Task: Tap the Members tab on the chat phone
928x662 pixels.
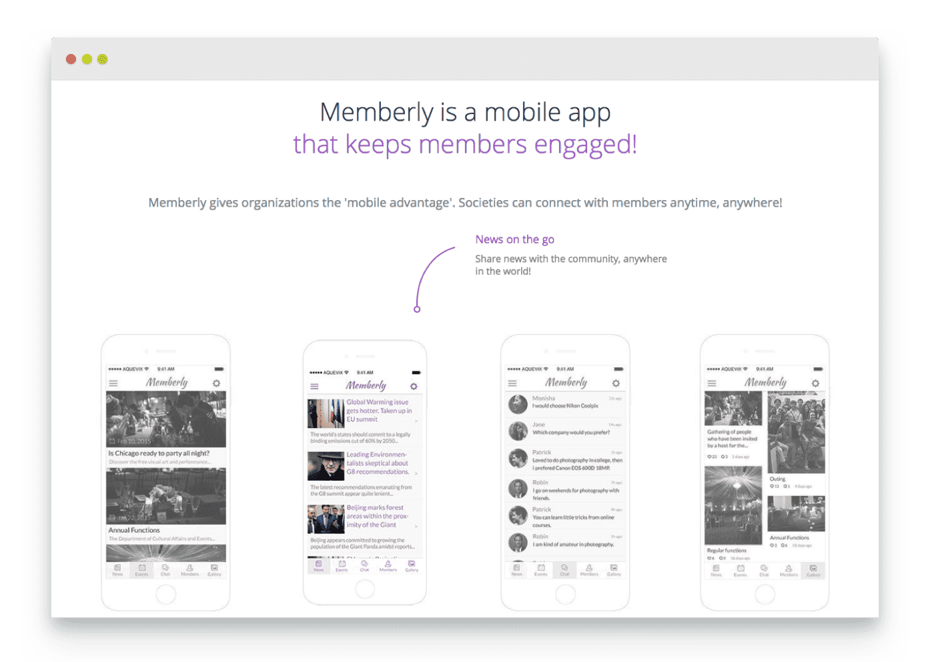Action: [589, 570]
